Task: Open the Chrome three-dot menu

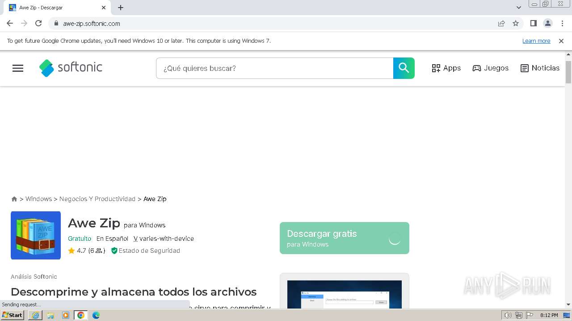Action: [562, 23]
